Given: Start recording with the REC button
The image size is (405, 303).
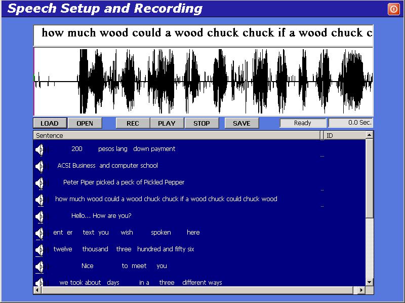Looking at the screenshot, I should pyautogui.click(x=133, y=123).
